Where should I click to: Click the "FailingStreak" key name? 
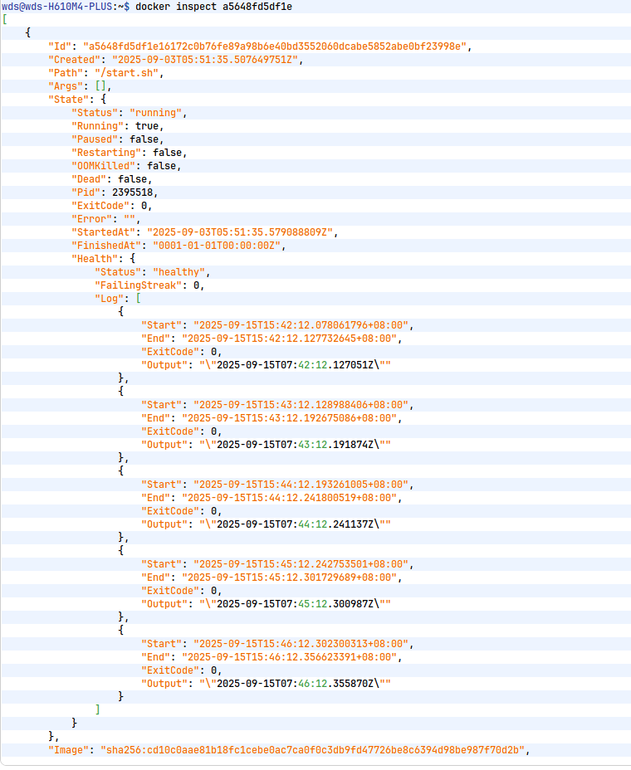click(138, 285)
